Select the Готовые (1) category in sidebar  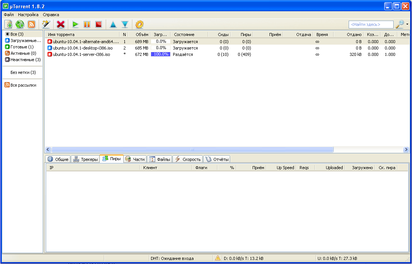click(x=22, y=47)
